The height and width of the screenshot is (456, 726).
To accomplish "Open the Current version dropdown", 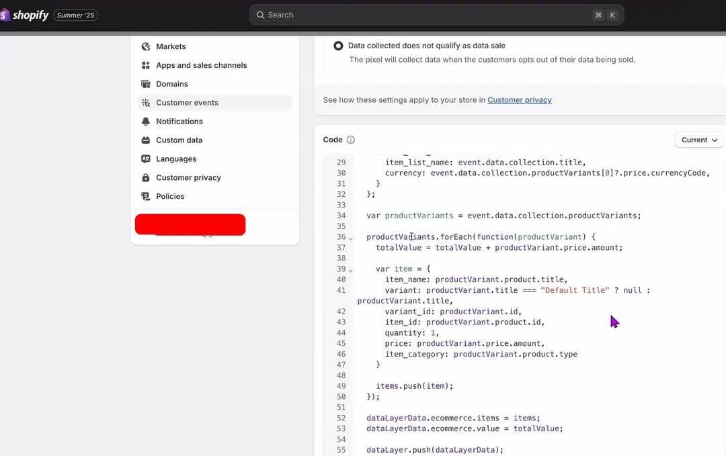I will click(699, 140).
